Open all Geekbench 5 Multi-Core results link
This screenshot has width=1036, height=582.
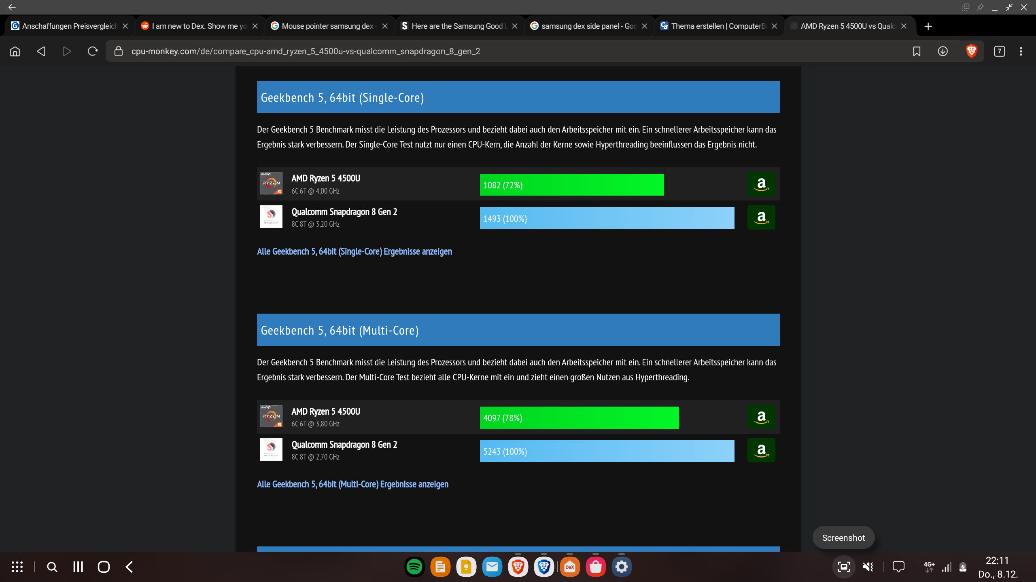[352, 484]
